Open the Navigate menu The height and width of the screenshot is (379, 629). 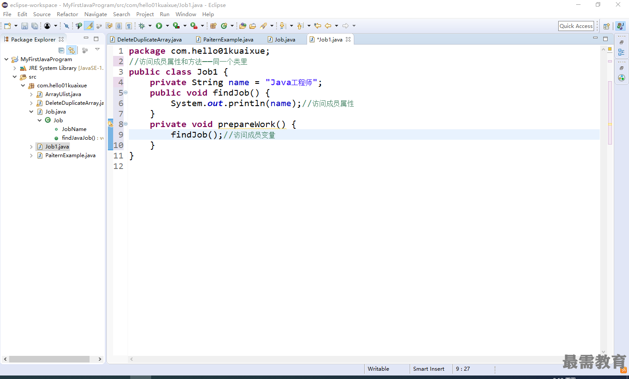96,14
